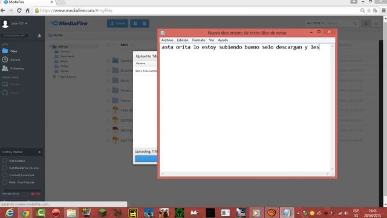The height and width of the screenshot is (218, 387).
Task: Click the red record button in taskbar
Action: [x=56, y=213]
